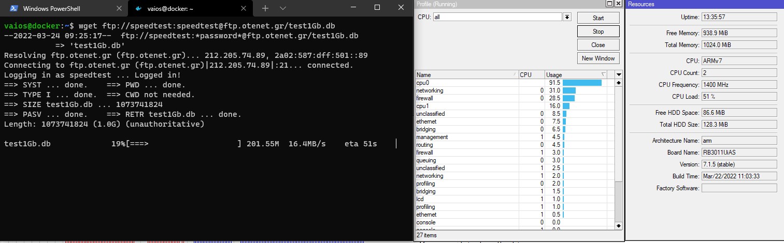Select the cpu1 row
Screen dimensions: 784x243
click(515, 106)
